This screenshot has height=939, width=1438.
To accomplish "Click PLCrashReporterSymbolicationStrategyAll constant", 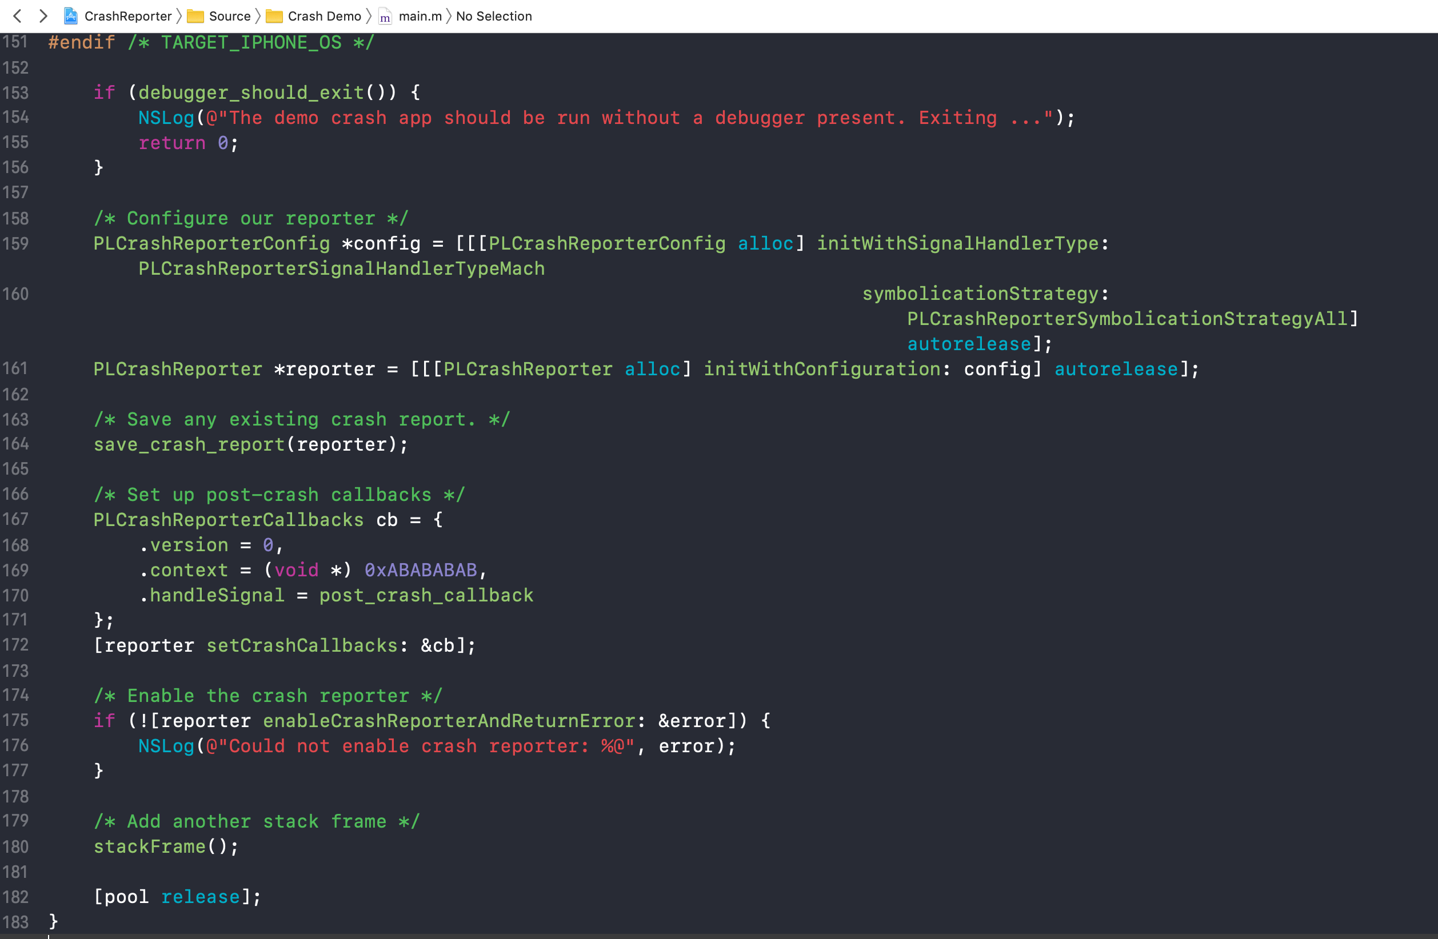I will pos(1127,318).
